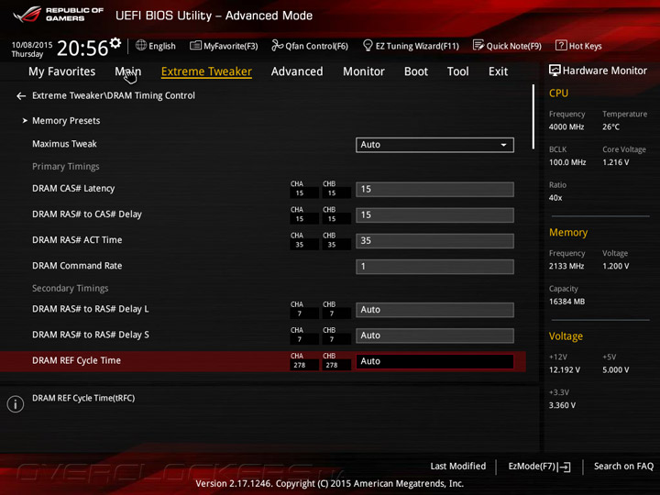
Task: Click the 20:56 clock display
Action: pyautogui.click(x=82, y=48)
